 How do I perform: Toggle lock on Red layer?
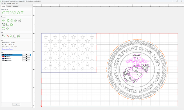coord(7,57)
